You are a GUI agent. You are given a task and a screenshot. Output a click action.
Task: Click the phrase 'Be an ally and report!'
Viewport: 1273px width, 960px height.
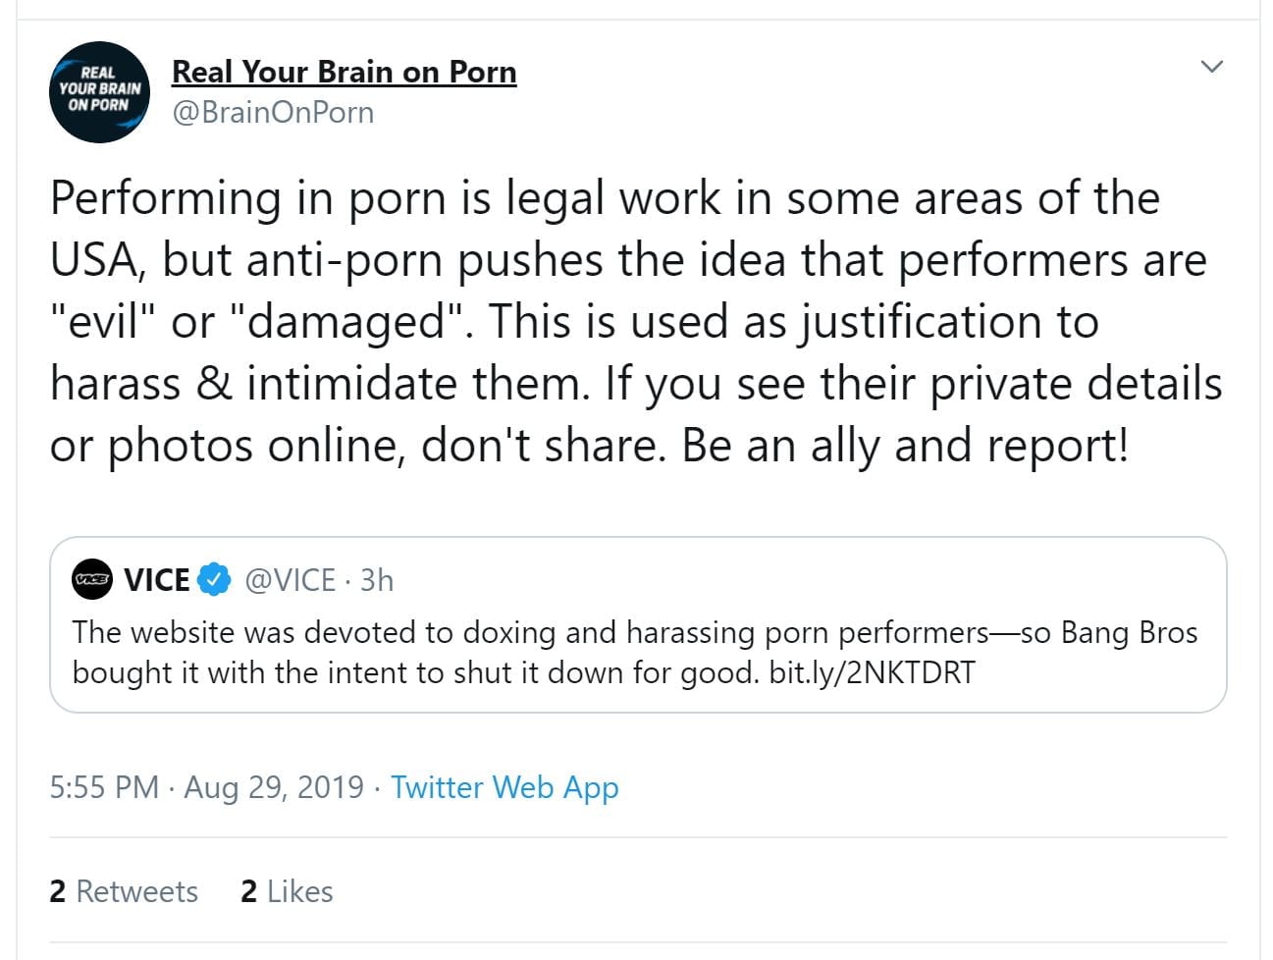905,446
